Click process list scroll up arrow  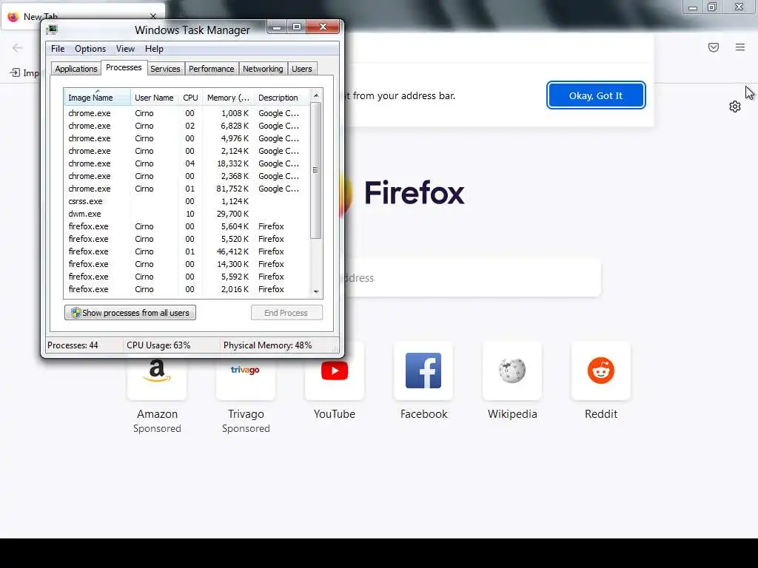click(316, 95)
